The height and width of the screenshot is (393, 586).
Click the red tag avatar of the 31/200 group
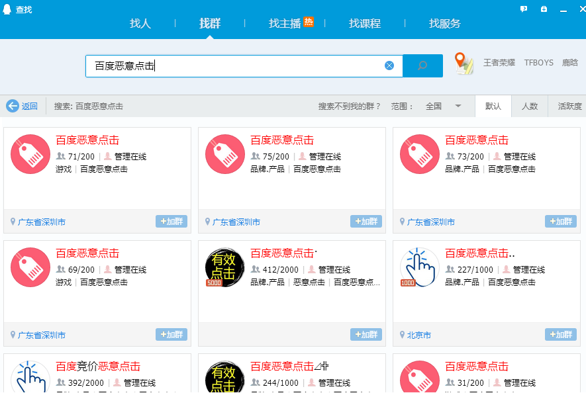pos(420,376)
